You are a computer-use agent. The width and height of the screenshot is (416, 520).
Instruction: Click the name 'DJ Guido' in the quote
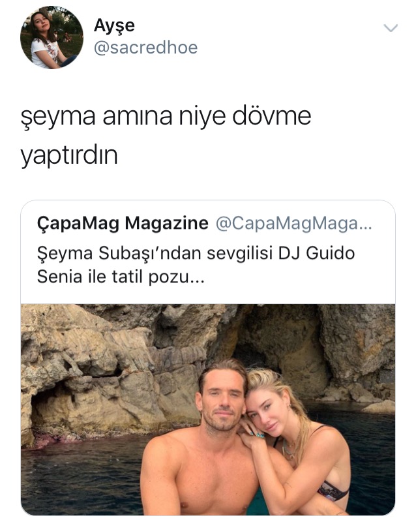[x=316, y=253]
